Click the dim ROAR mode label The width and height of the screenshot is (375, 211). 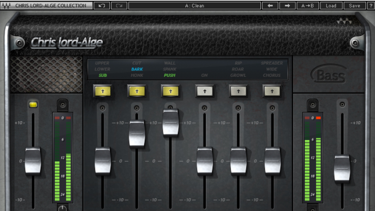238,69
